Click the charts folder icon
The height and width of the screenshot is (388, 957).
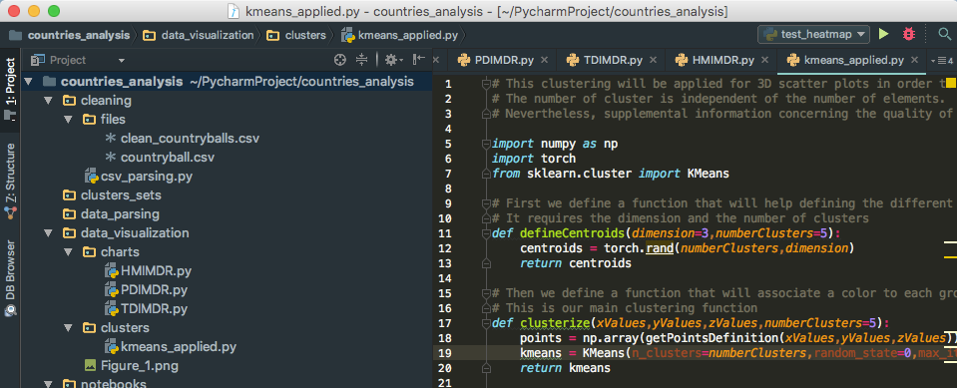pos(90,252)
